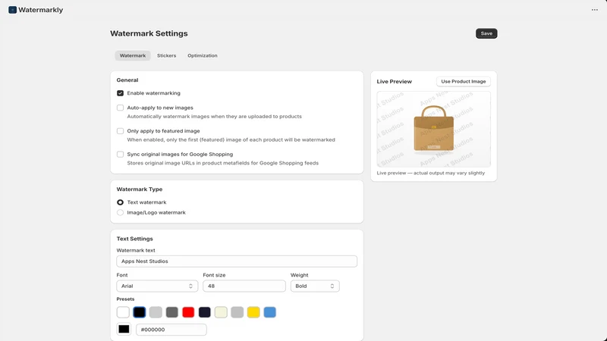This screenshot has height=341, width=607.
Task: Disable the Enable watermarking checkbox
Action: tap(120, 93)
